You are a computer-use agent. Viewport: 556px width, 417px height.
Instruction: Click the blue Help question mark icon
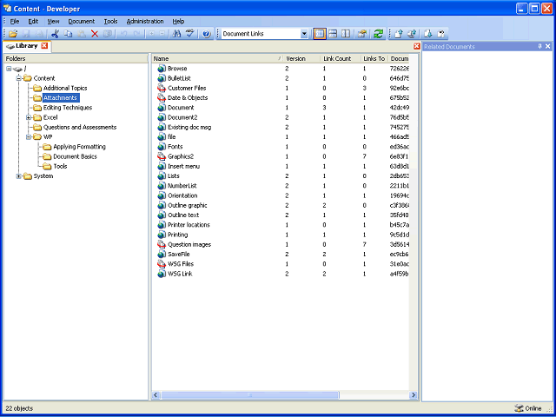click(207, 34)
